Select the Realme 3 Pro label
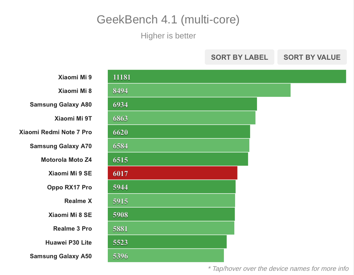This screenshot has width=354, height=275. (73, 229)
